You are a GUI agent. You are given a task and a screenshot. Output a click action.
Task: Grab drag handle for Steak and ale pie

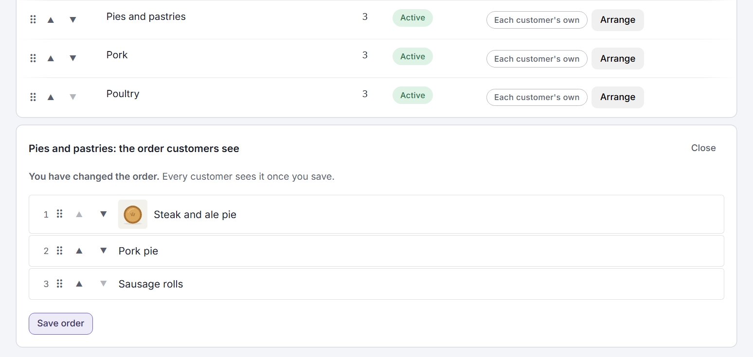tap(59, 214)
